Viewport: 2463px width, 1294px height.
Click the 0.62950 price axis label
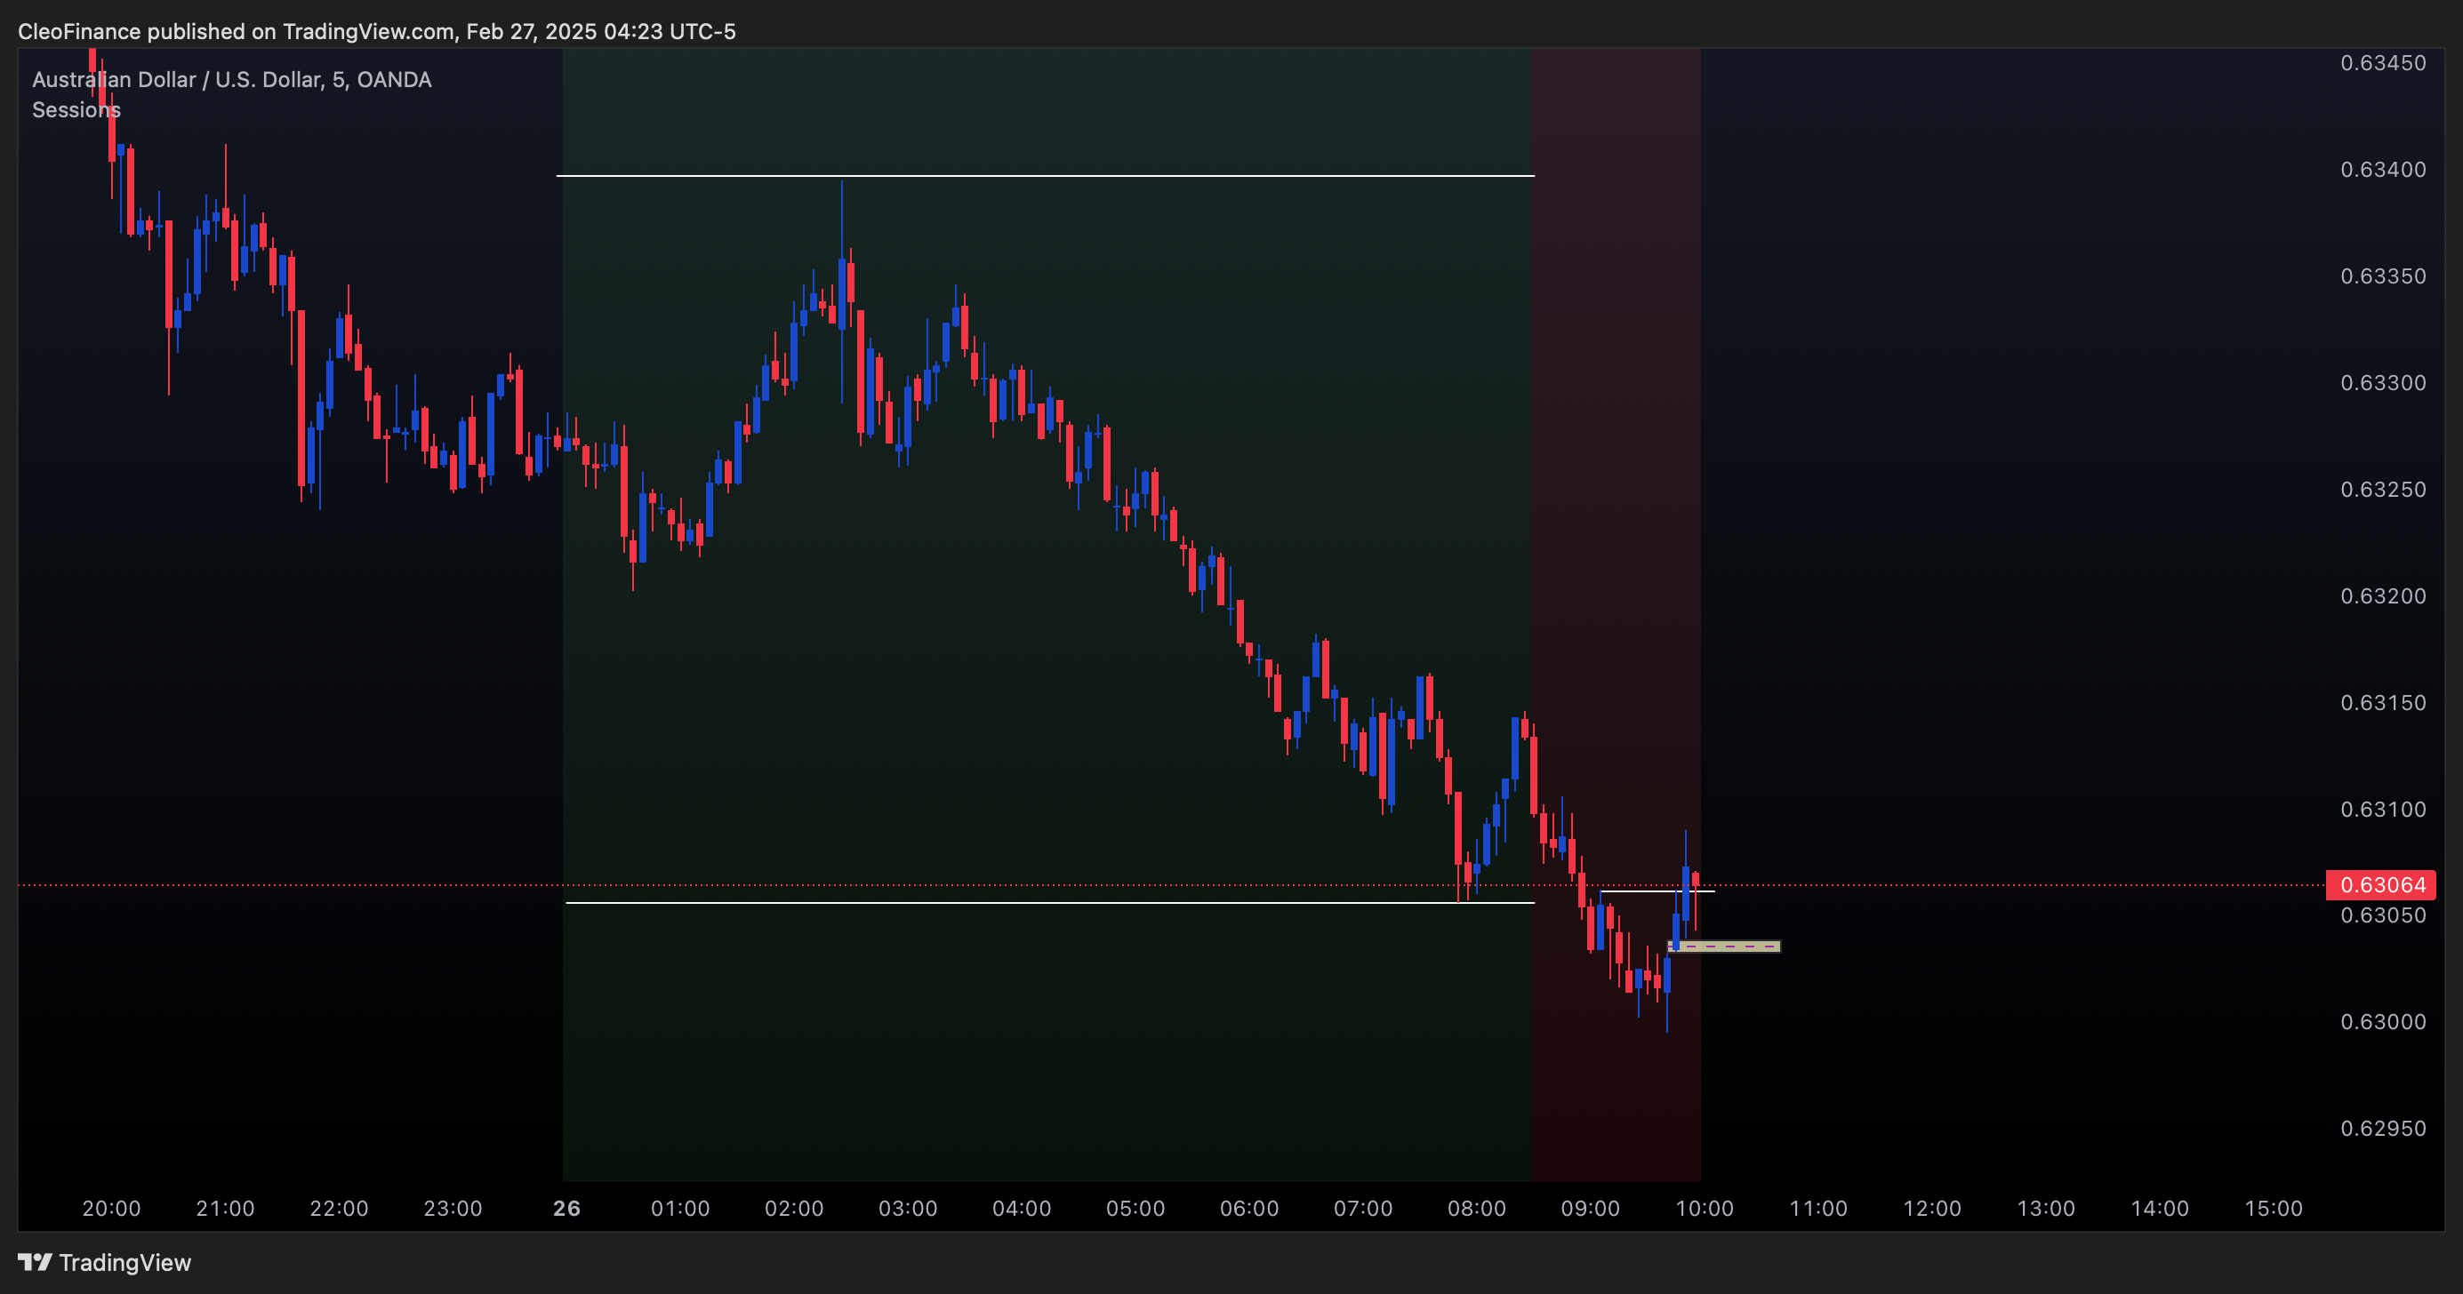point(2384,1129)
